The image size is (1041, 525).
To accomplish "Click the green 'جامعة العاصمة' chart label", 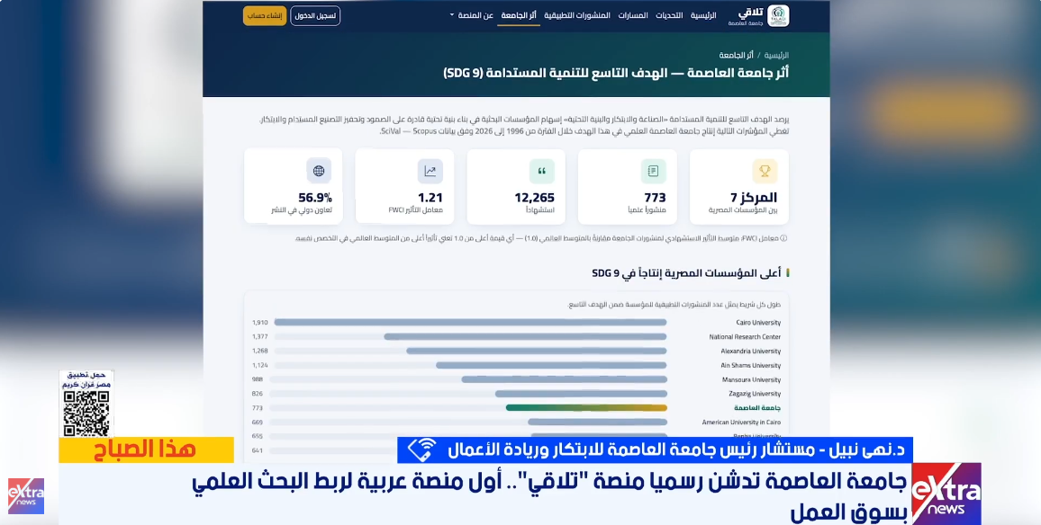I will pyautogui.click(x=757, y=407).
